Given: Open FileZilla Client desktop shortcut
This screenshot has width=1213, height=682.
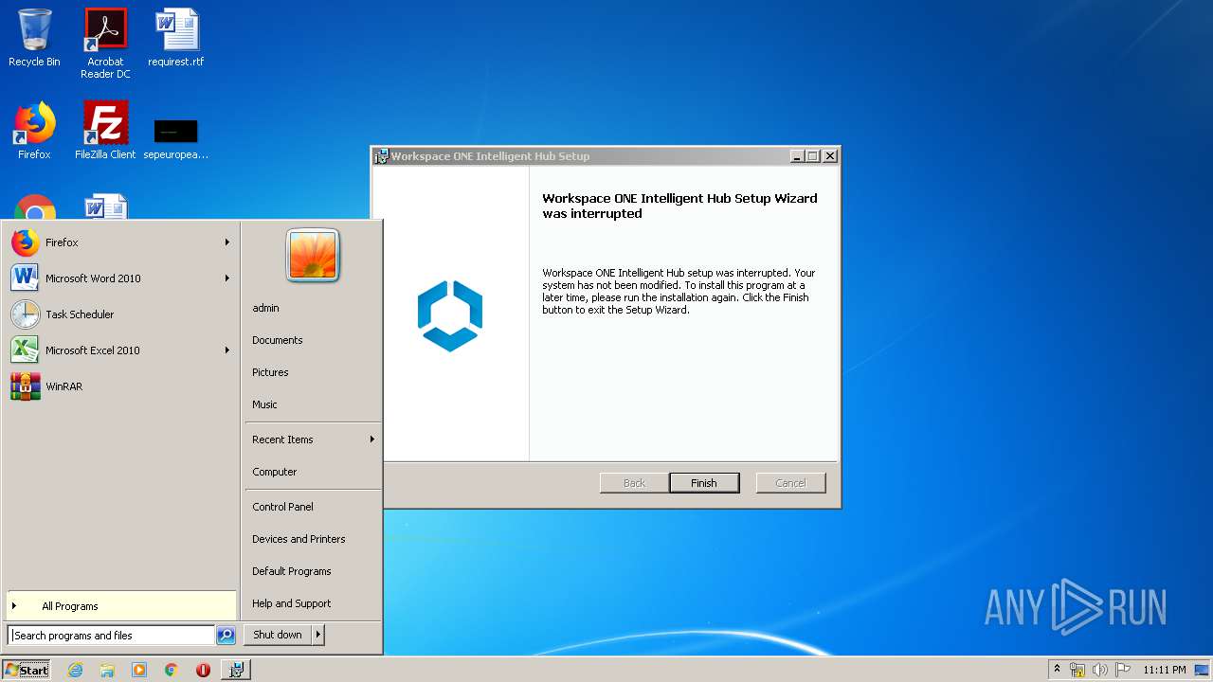Looking at the screenshot, I should coord(105,131).
